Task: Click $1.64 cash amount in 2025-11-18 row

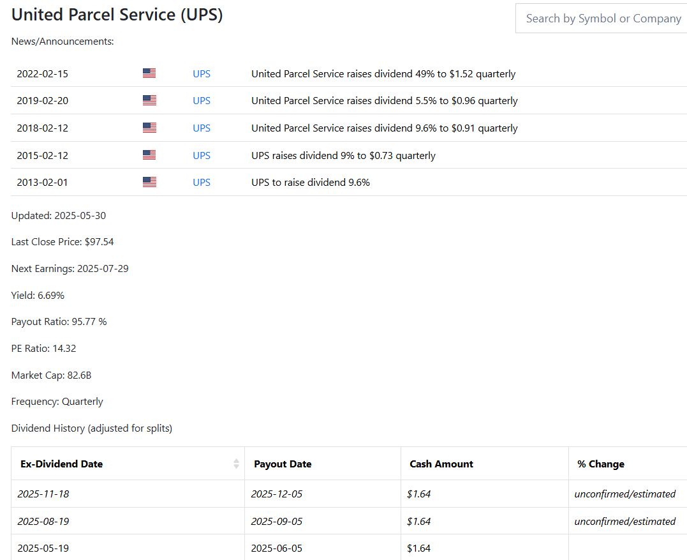Action: pos(419,494)
